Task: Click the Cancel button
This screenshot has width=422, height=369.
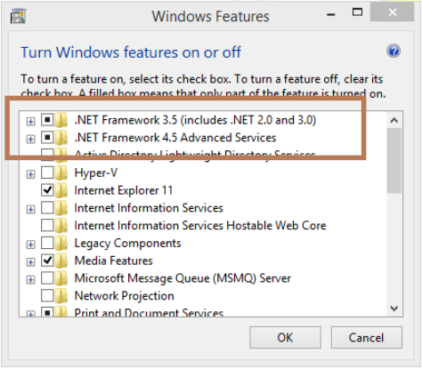Action: [367, 337]
